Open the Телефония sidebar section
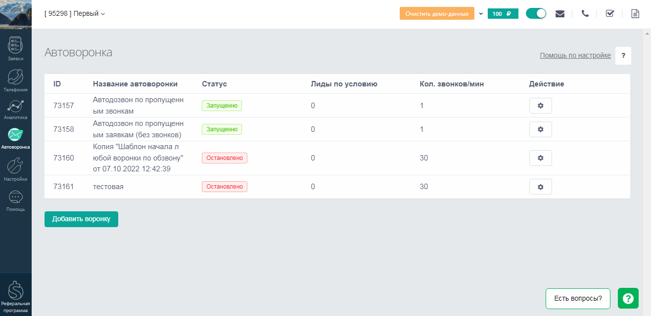 pyautogui.click(x=15, y=80)
